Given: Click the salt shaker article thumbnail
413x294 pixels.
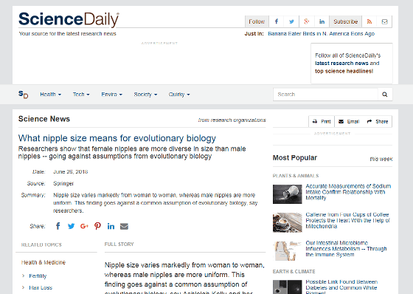Looking at the screenshot, I should (288, 194).
